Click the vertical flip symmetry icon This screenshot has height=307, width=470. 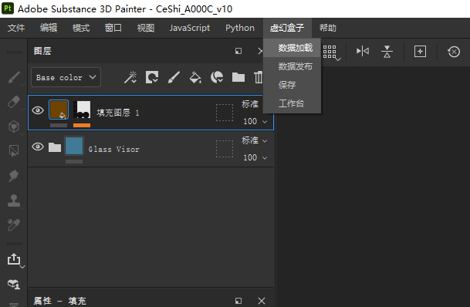[x=387, y=51]
